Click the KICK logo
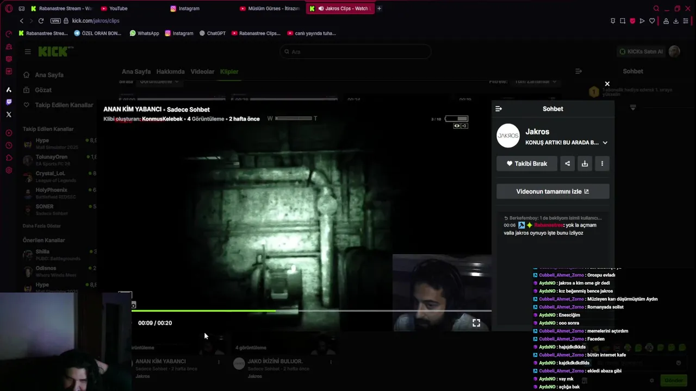 click(x=55, y=52)
